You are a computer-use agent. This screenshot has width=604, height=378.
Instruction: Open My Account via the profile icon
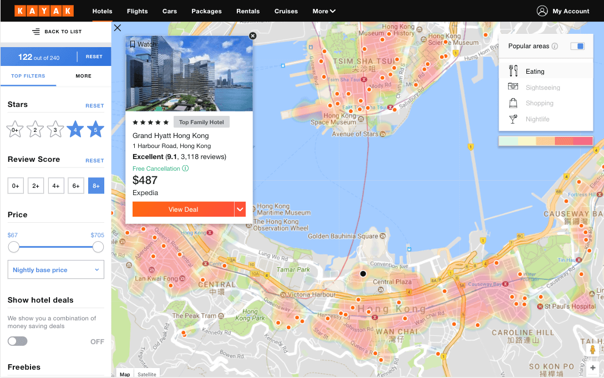coord(542,11)
